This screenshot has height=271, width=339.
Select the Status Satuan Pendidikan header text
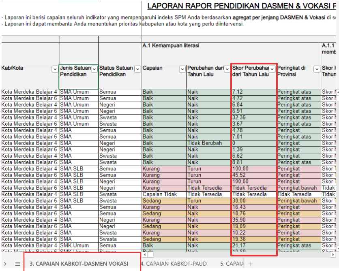coord(116,71)
